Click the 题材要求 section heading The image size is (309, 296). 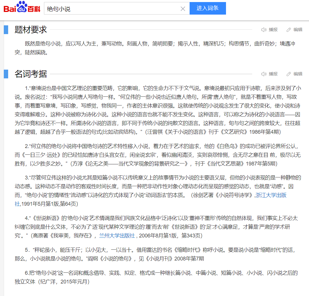[x=31, y=30]
